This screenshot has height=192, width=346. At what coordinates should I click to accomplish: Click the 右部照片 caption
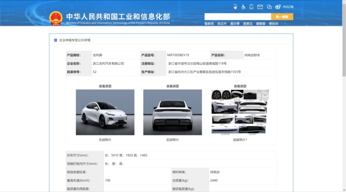(105, 140)
